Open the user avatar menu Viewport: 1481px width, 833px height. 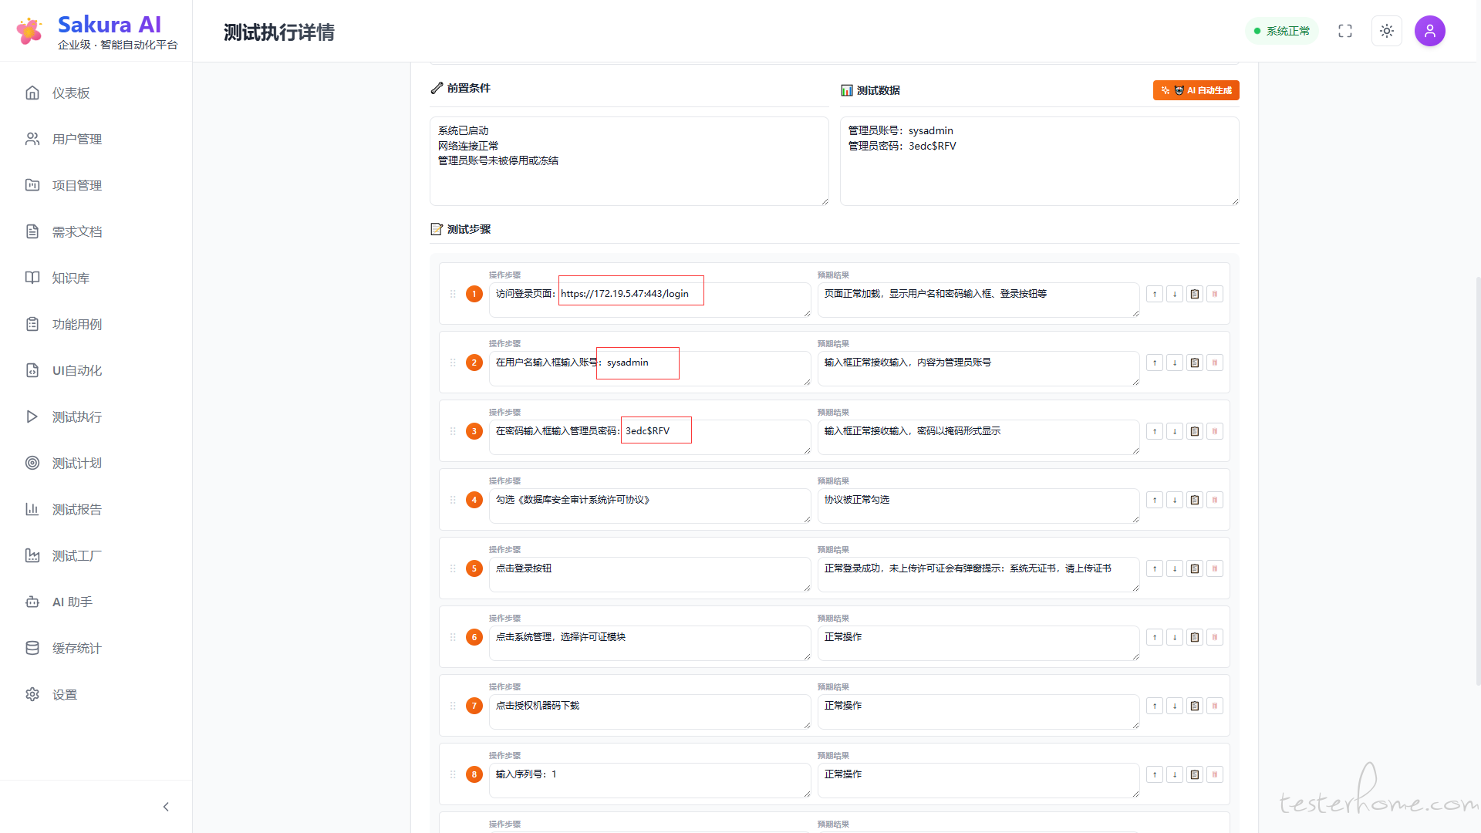point(1429,31)
